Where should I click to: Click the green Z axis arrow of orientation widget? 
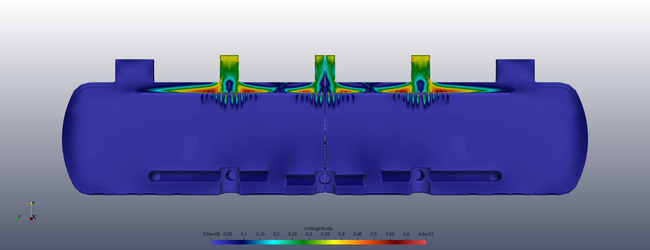(x=16, y=219)
